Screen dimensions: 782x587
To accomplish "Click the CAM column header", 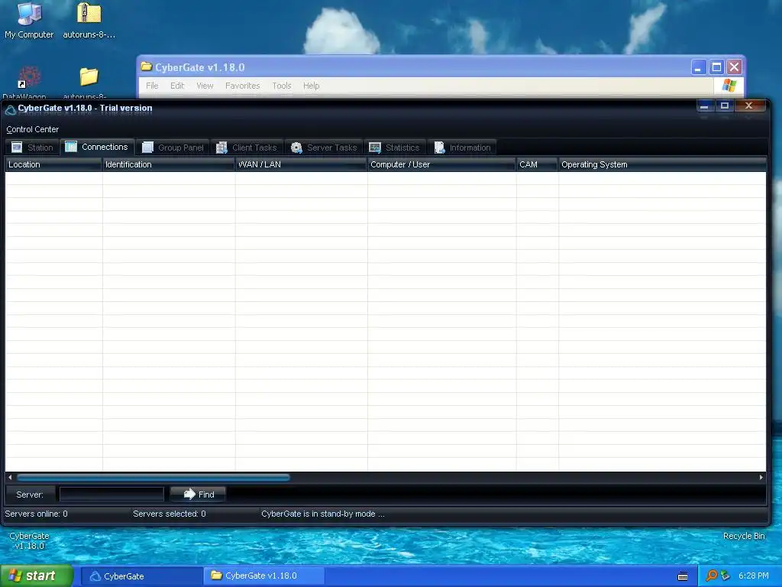I will coord(537,164).
